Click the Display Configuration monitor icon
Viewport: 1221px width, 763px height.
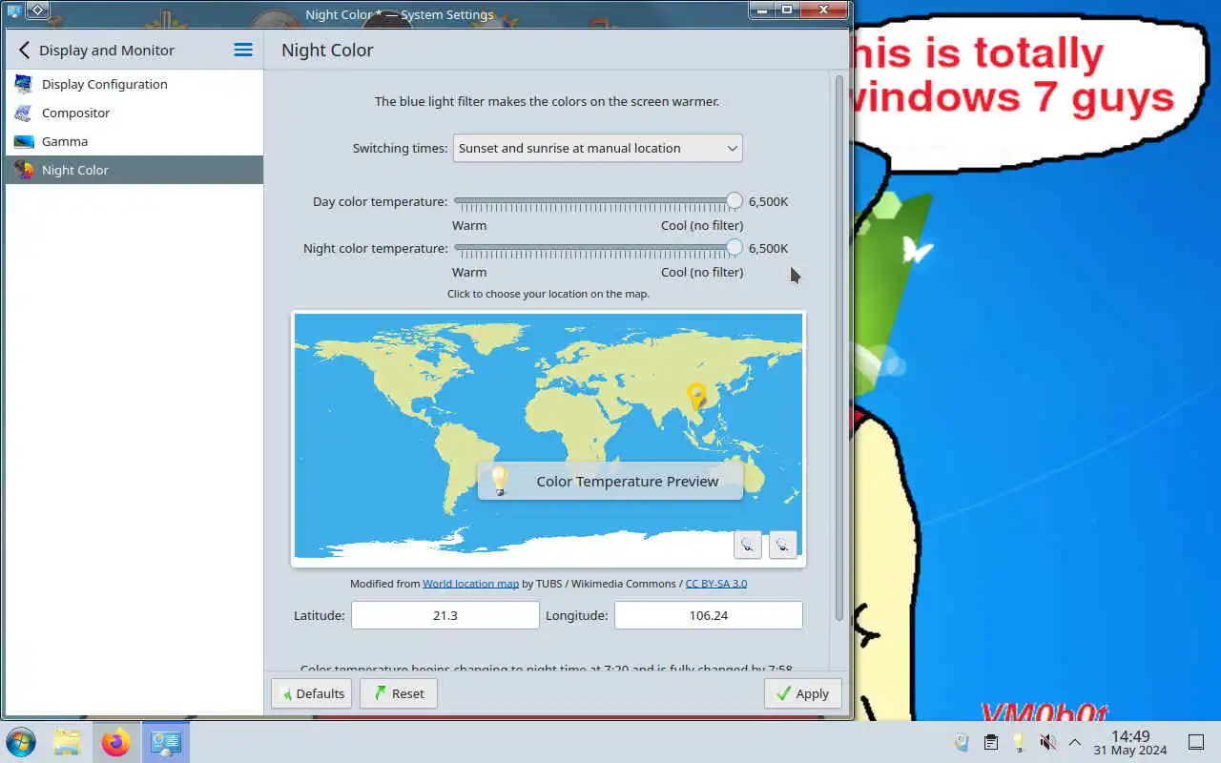coord(24,84)
